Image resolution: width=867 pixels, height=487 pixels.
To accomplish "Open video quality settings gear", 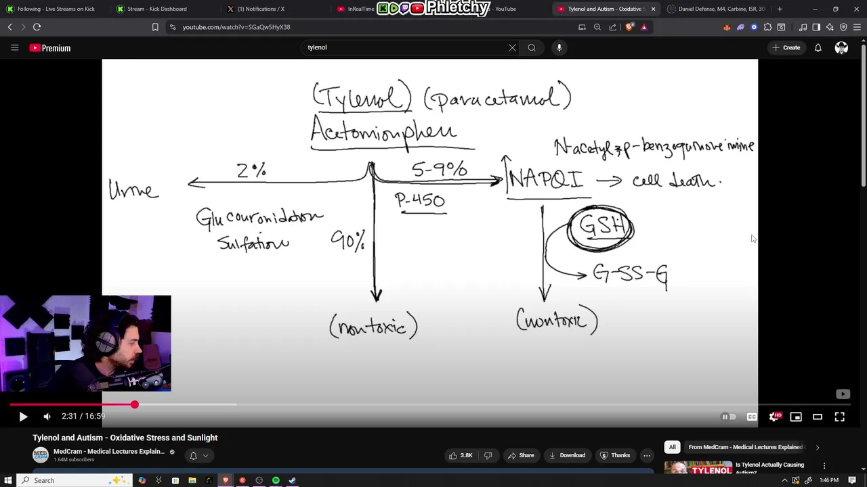I will 775,417.
